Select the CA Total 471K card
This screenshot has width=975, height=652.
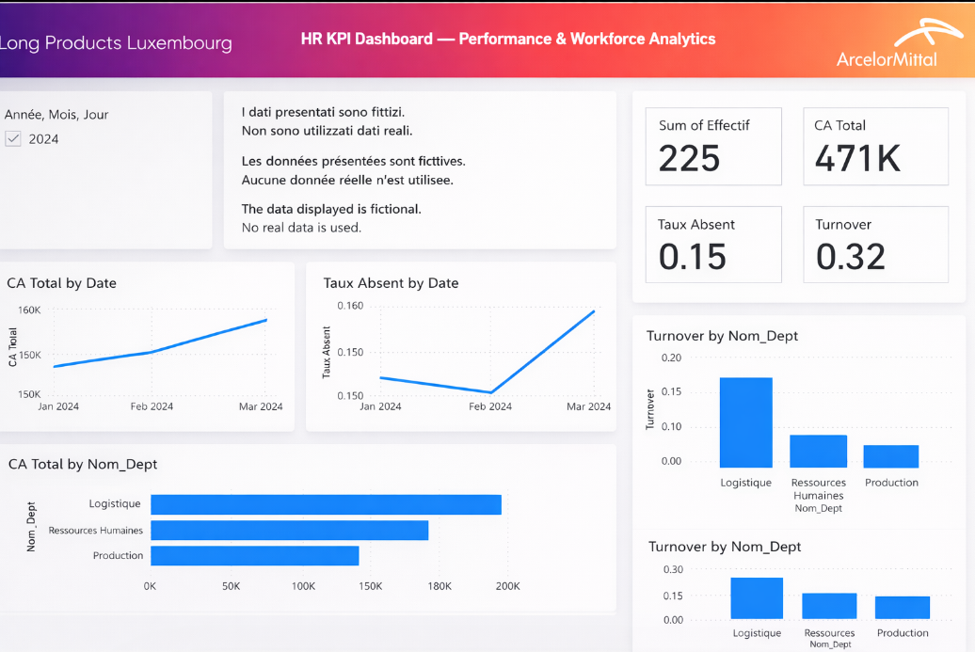coord(875,146)
